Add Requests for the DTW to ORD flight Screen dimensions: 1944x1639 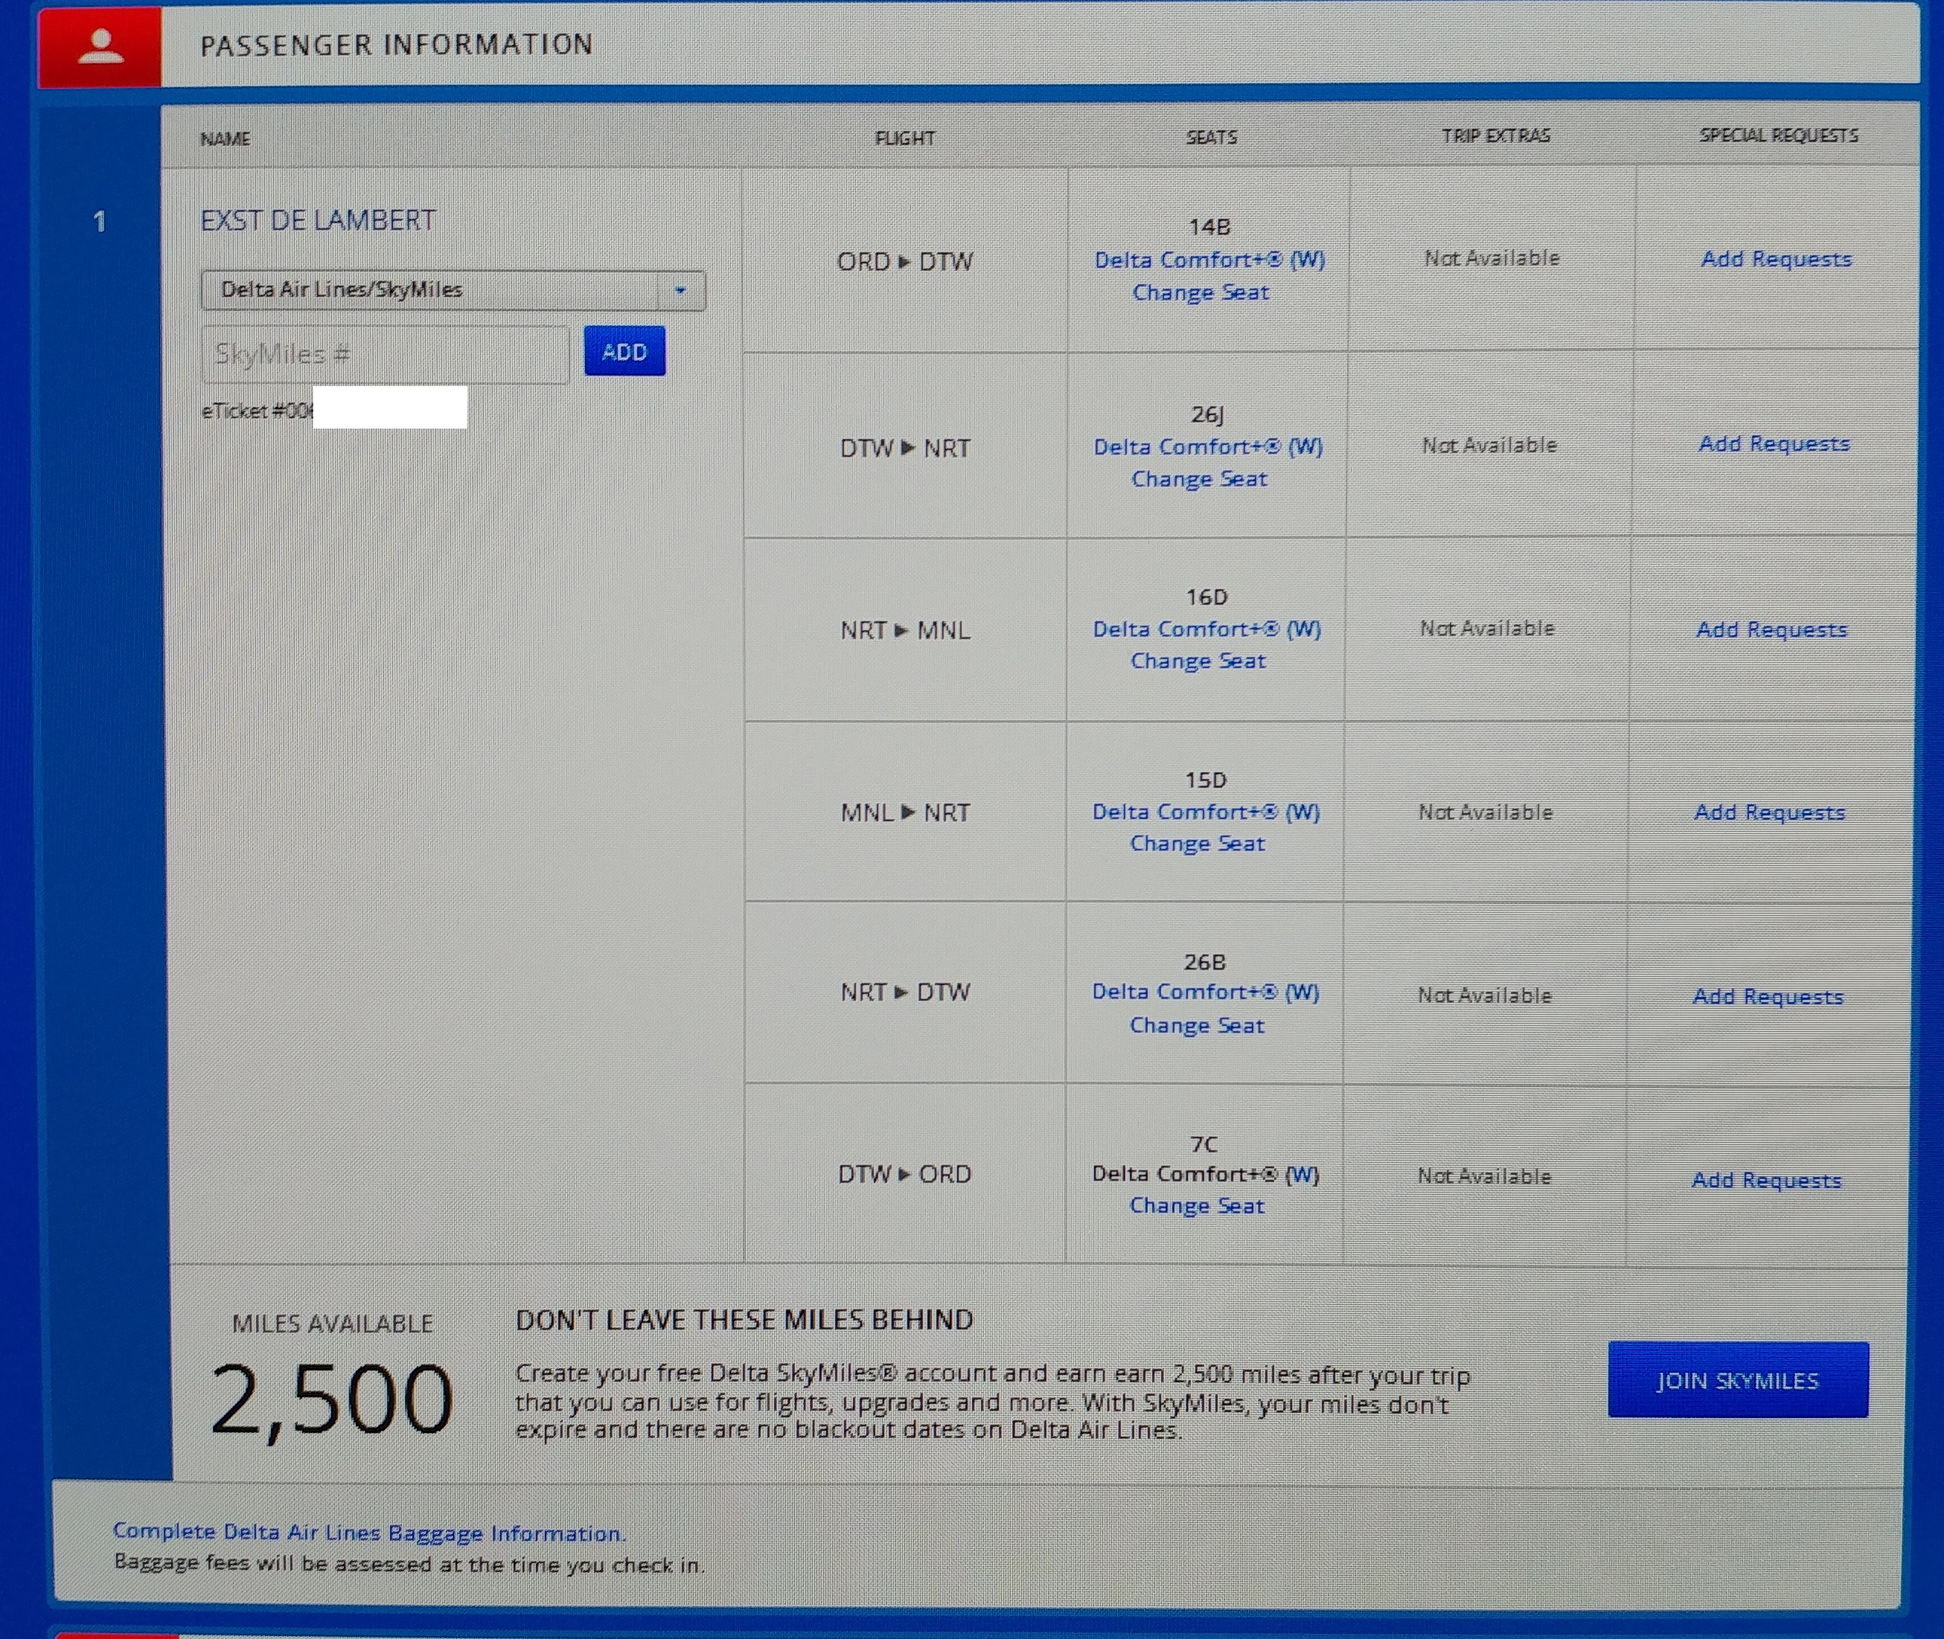click(1765, 1181)
